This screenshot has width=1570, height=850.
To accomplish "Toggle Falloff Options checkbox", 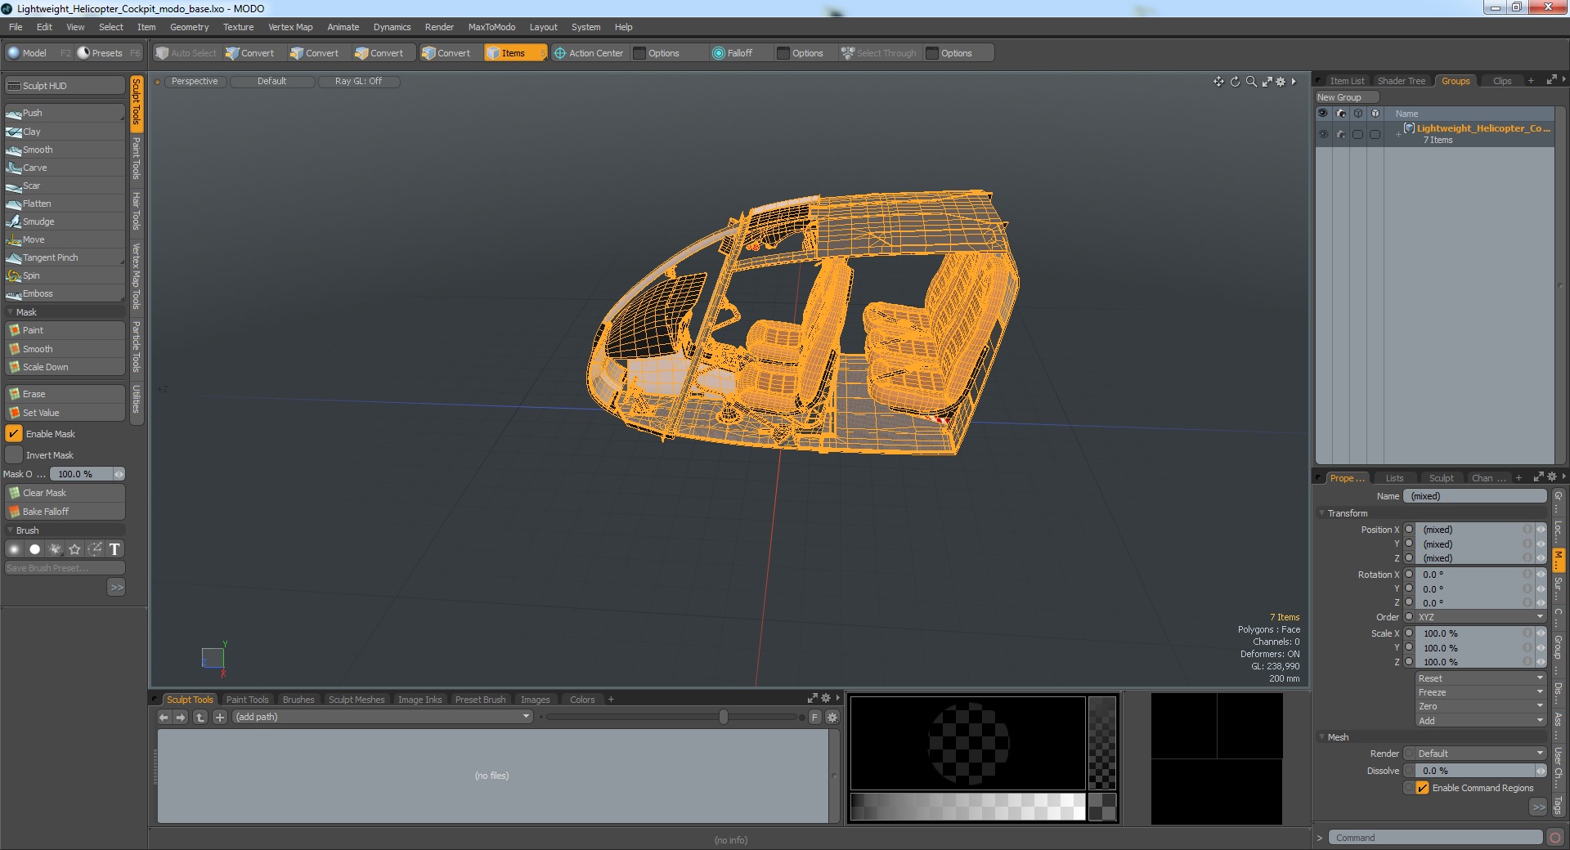I will (x=783, y=53).
